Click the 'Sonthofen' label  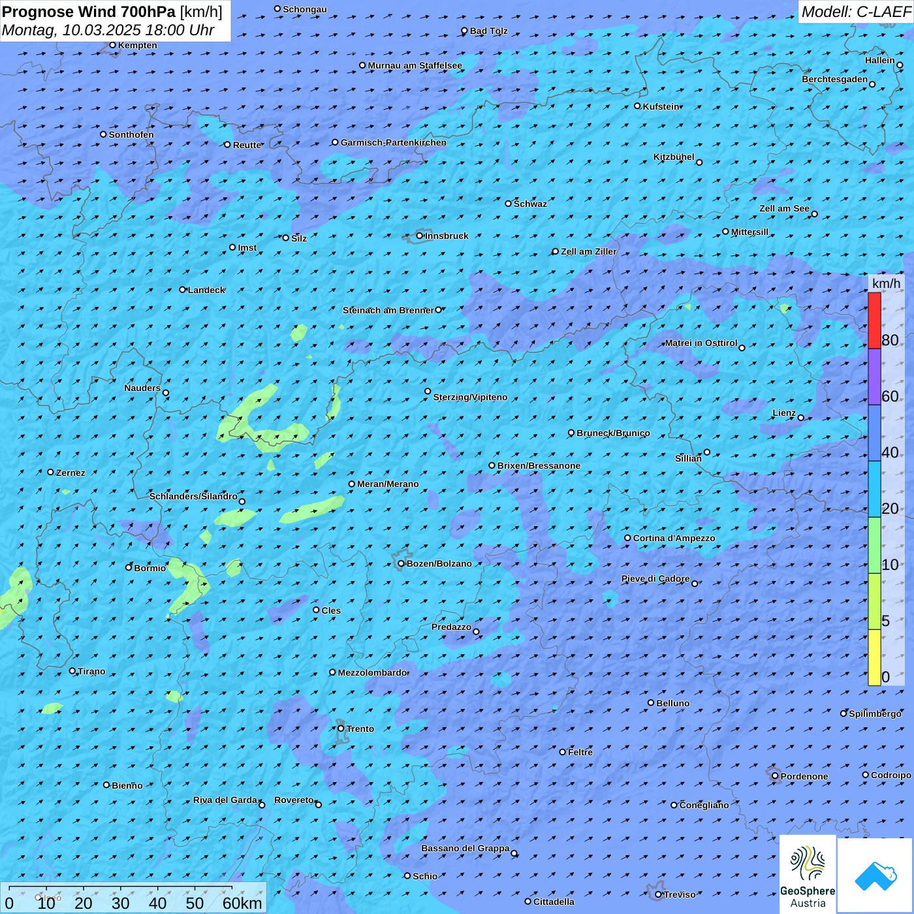131,134
